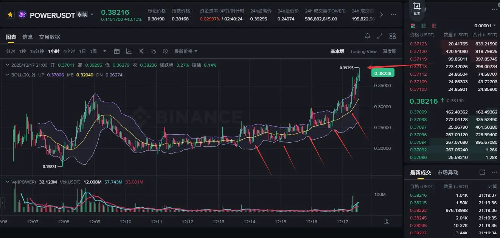Screen dimensions: 500x238
Task: Collapse the OHLC date info row
Action: tap(8, 65)
